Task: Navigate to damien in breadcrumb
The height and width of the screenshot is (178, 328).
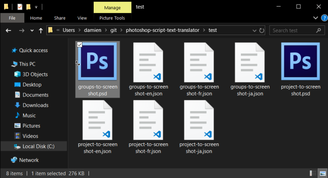Action: tap(92, 30)
